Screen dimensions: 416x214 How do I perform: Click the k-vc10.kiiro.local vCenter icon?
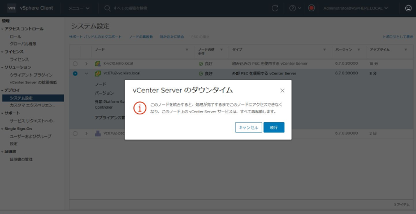coord(98,64)
